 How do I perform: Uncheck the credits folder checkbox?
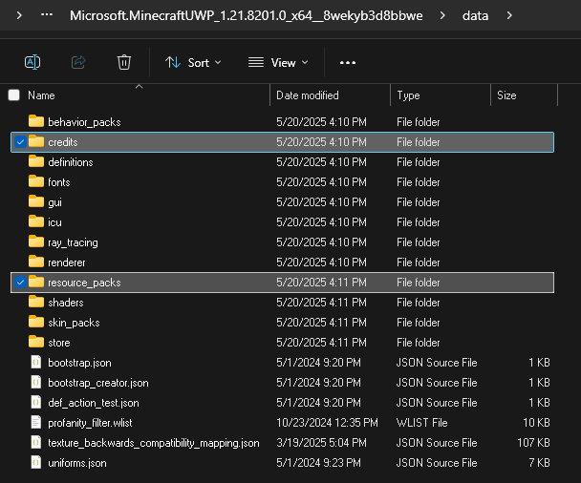point(20,142)
